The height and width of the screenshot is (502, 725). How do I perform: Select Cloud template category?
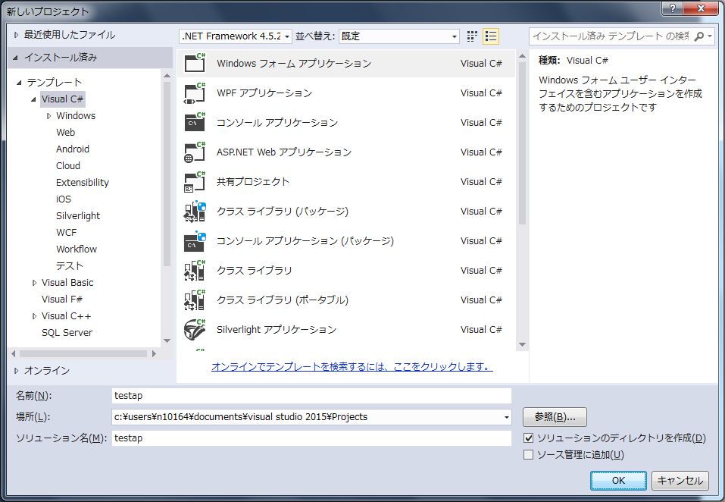(68, 165)
